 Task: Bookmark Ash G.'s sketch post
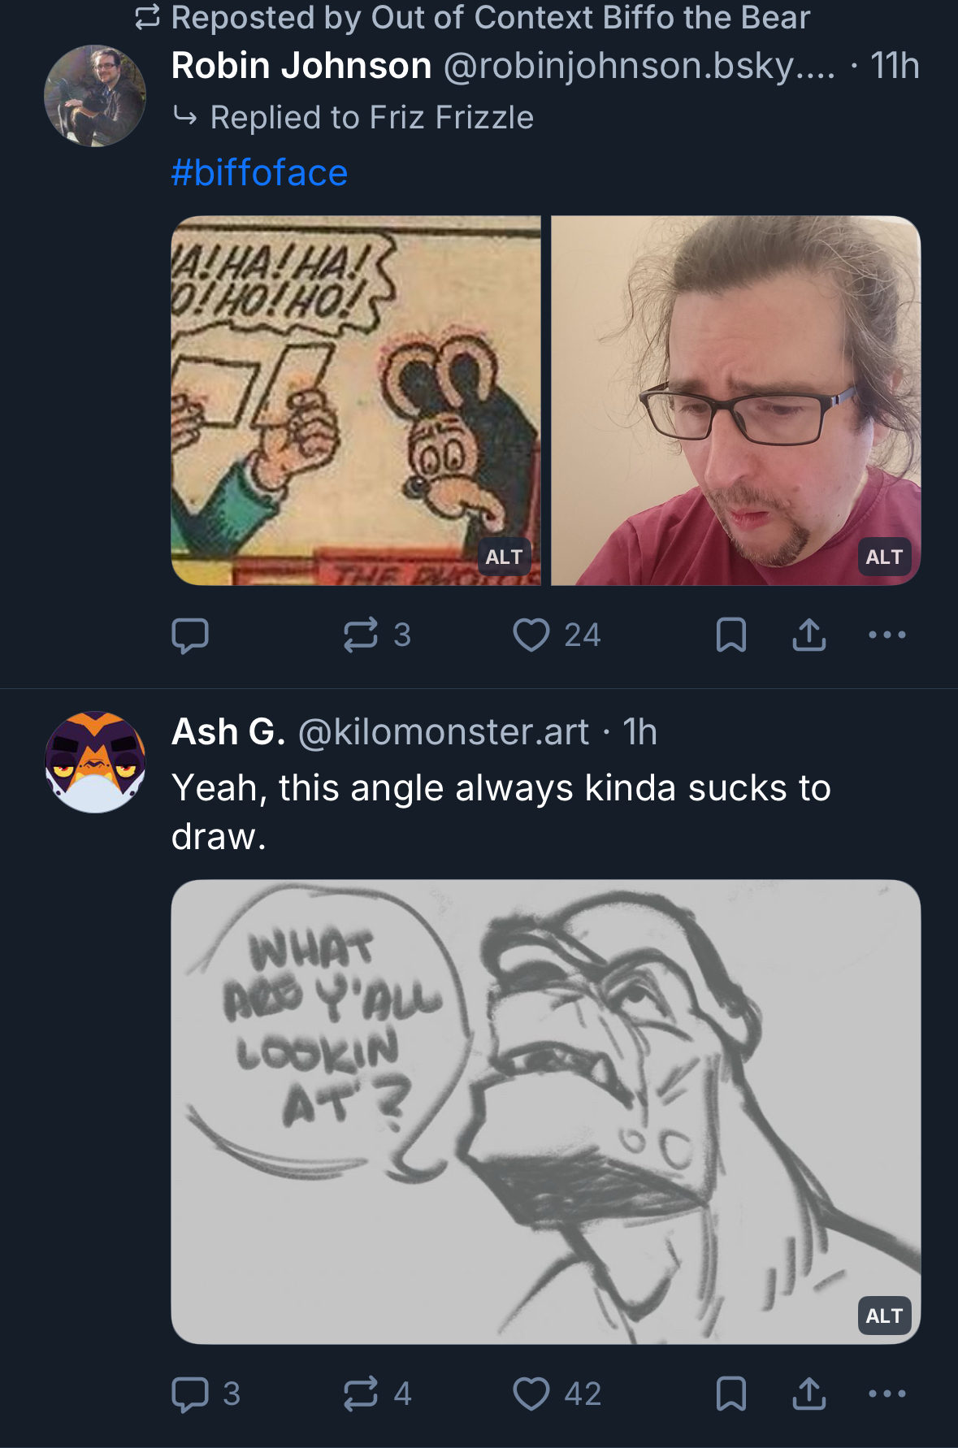[x=730, y=1394]
